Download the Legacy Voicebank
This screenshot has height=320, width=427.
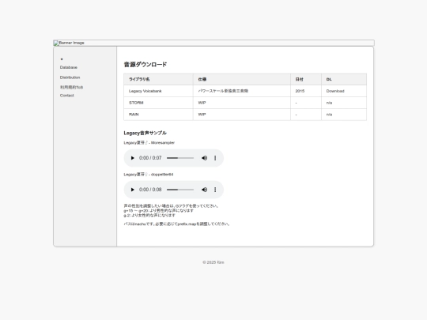[x=335, y=91]
